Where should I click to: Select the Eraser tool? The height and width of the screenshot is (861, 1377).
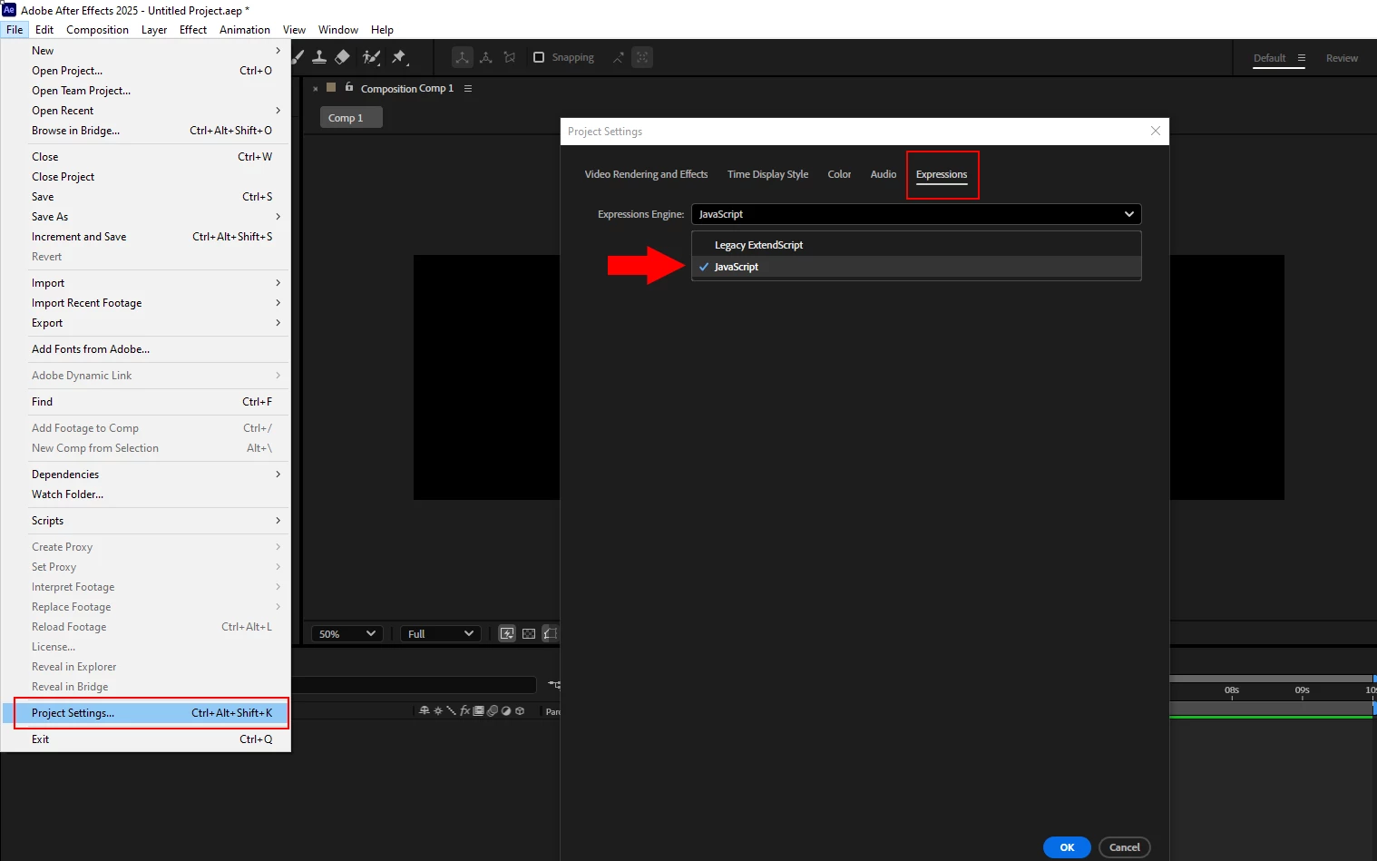[x=342, y=57]
